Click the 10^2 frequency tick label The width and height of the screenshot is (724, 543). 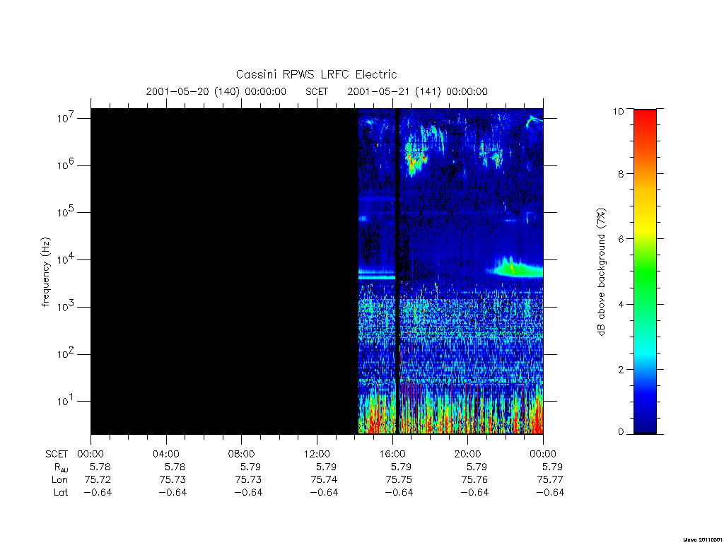pos(66,354)
